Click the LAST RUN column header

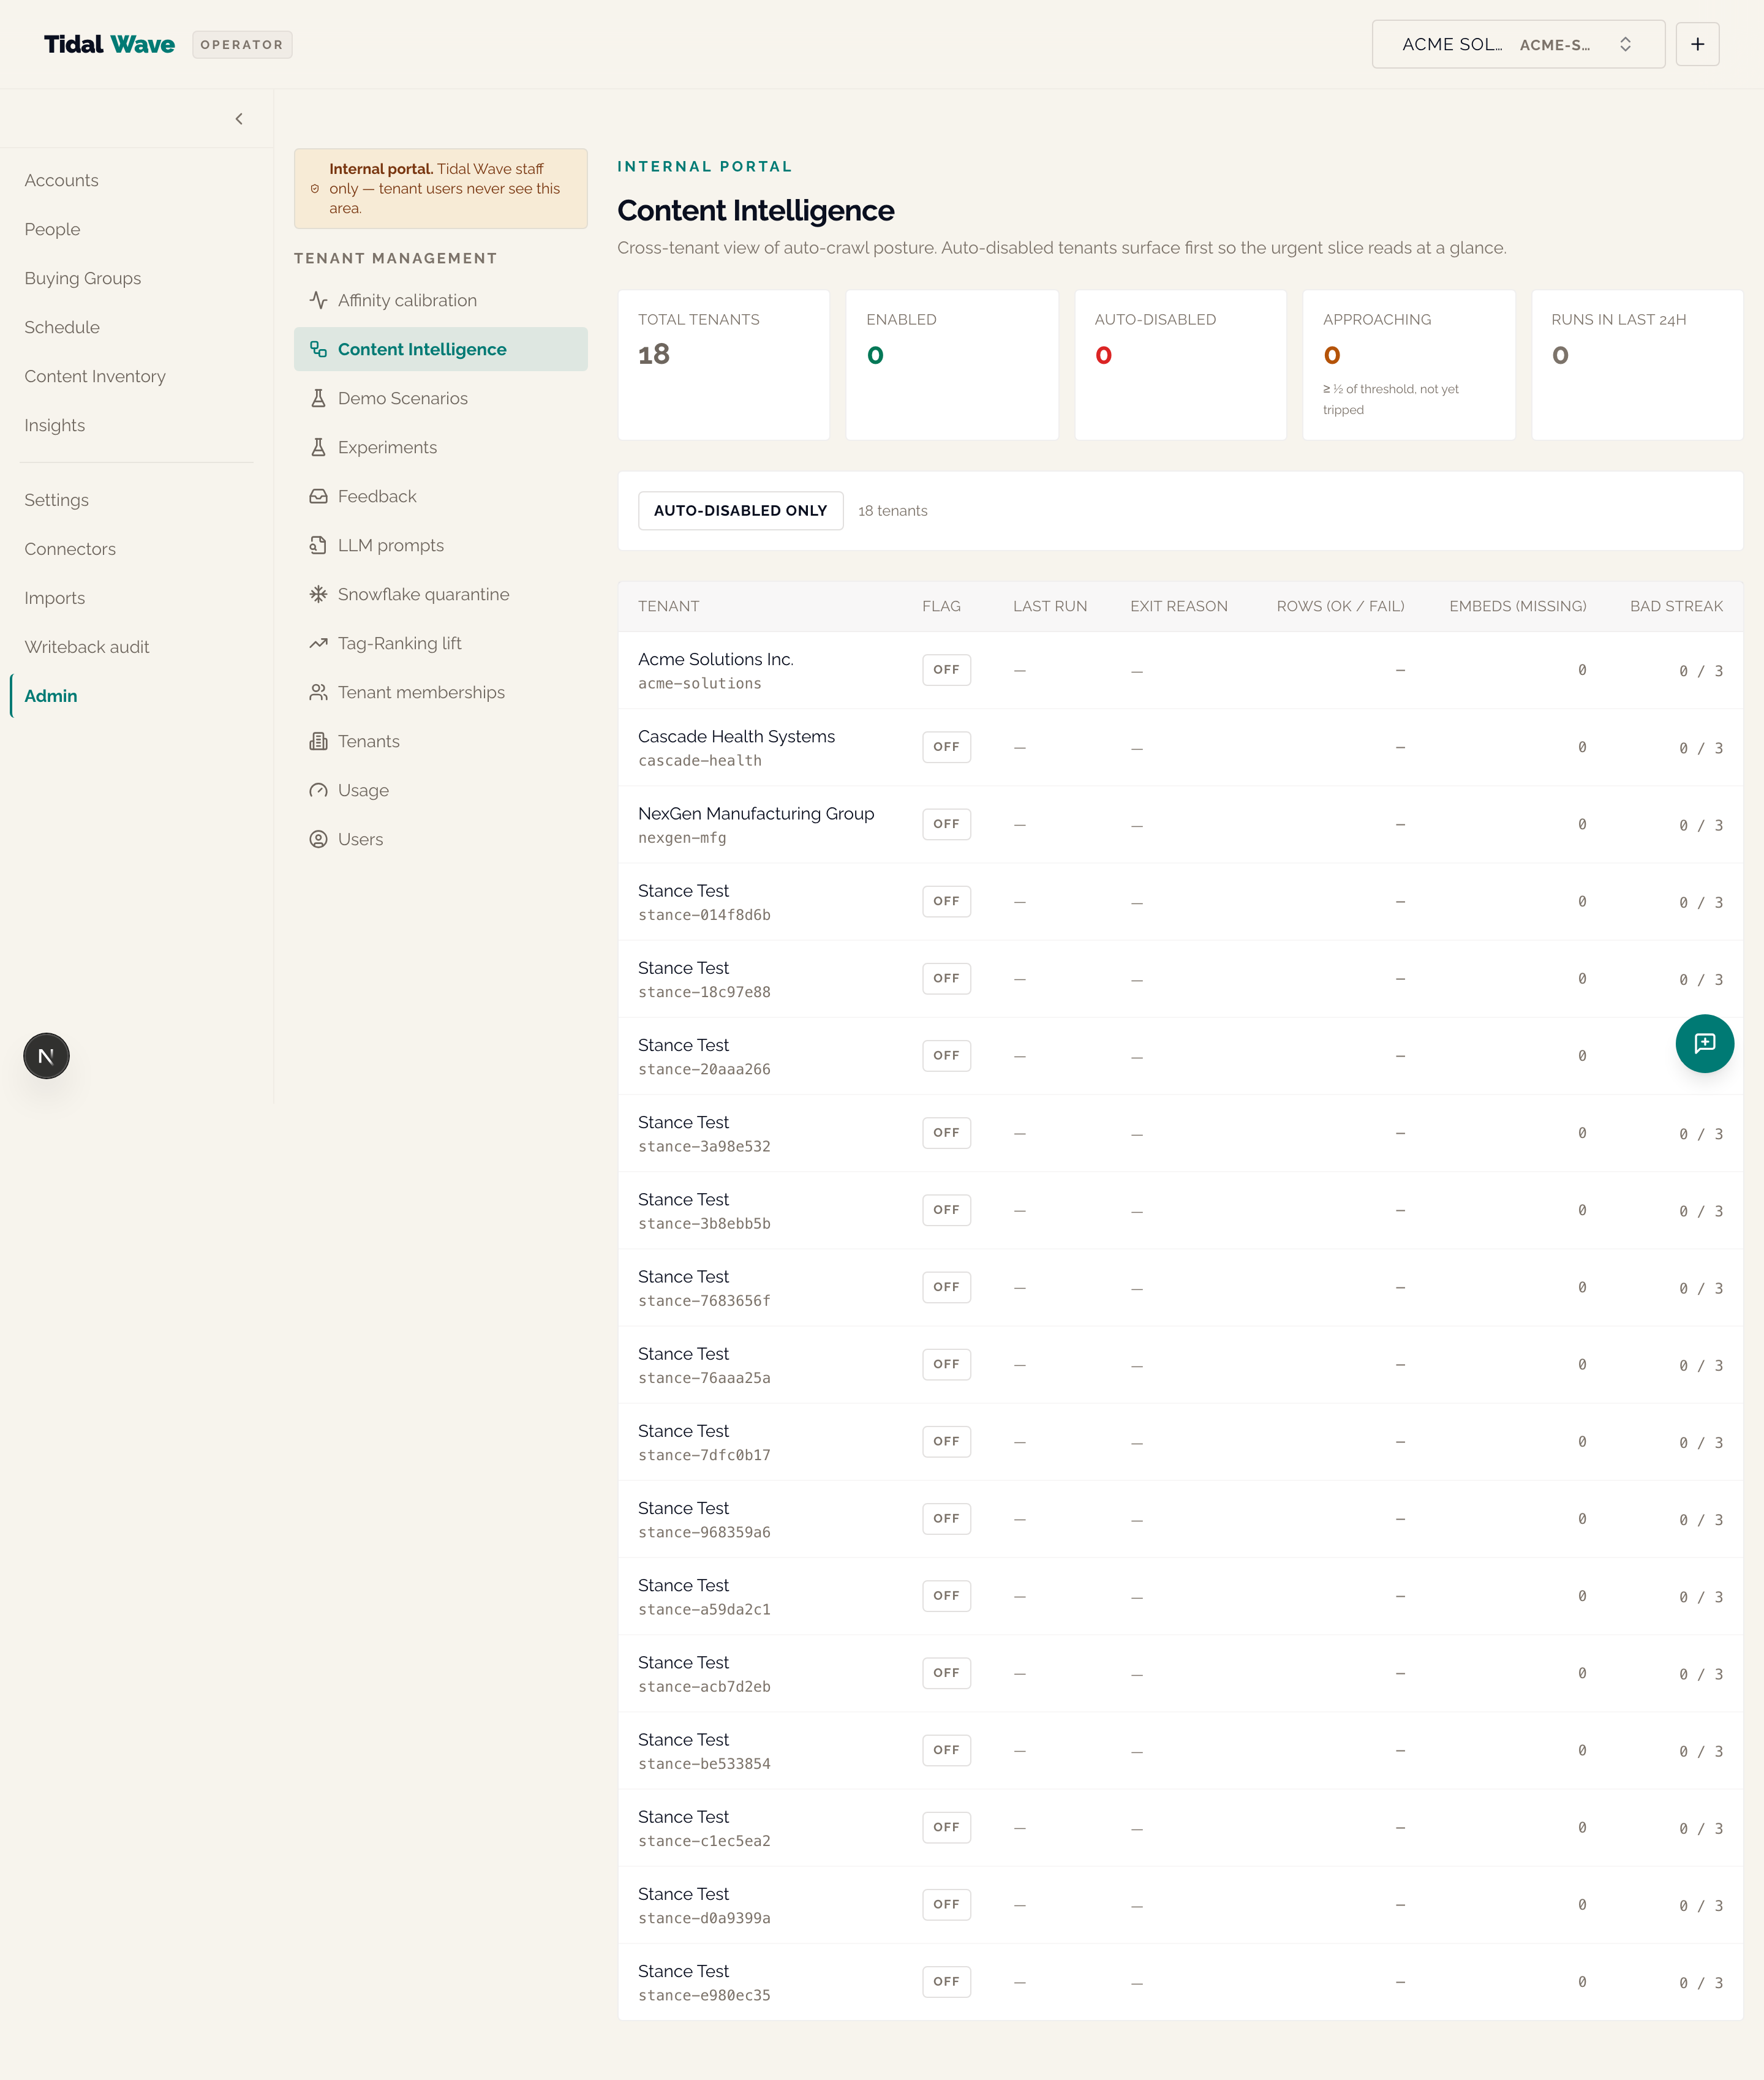1050,606
